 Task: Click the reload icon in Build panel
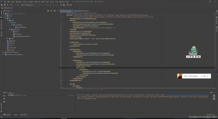tap(4, 96)
